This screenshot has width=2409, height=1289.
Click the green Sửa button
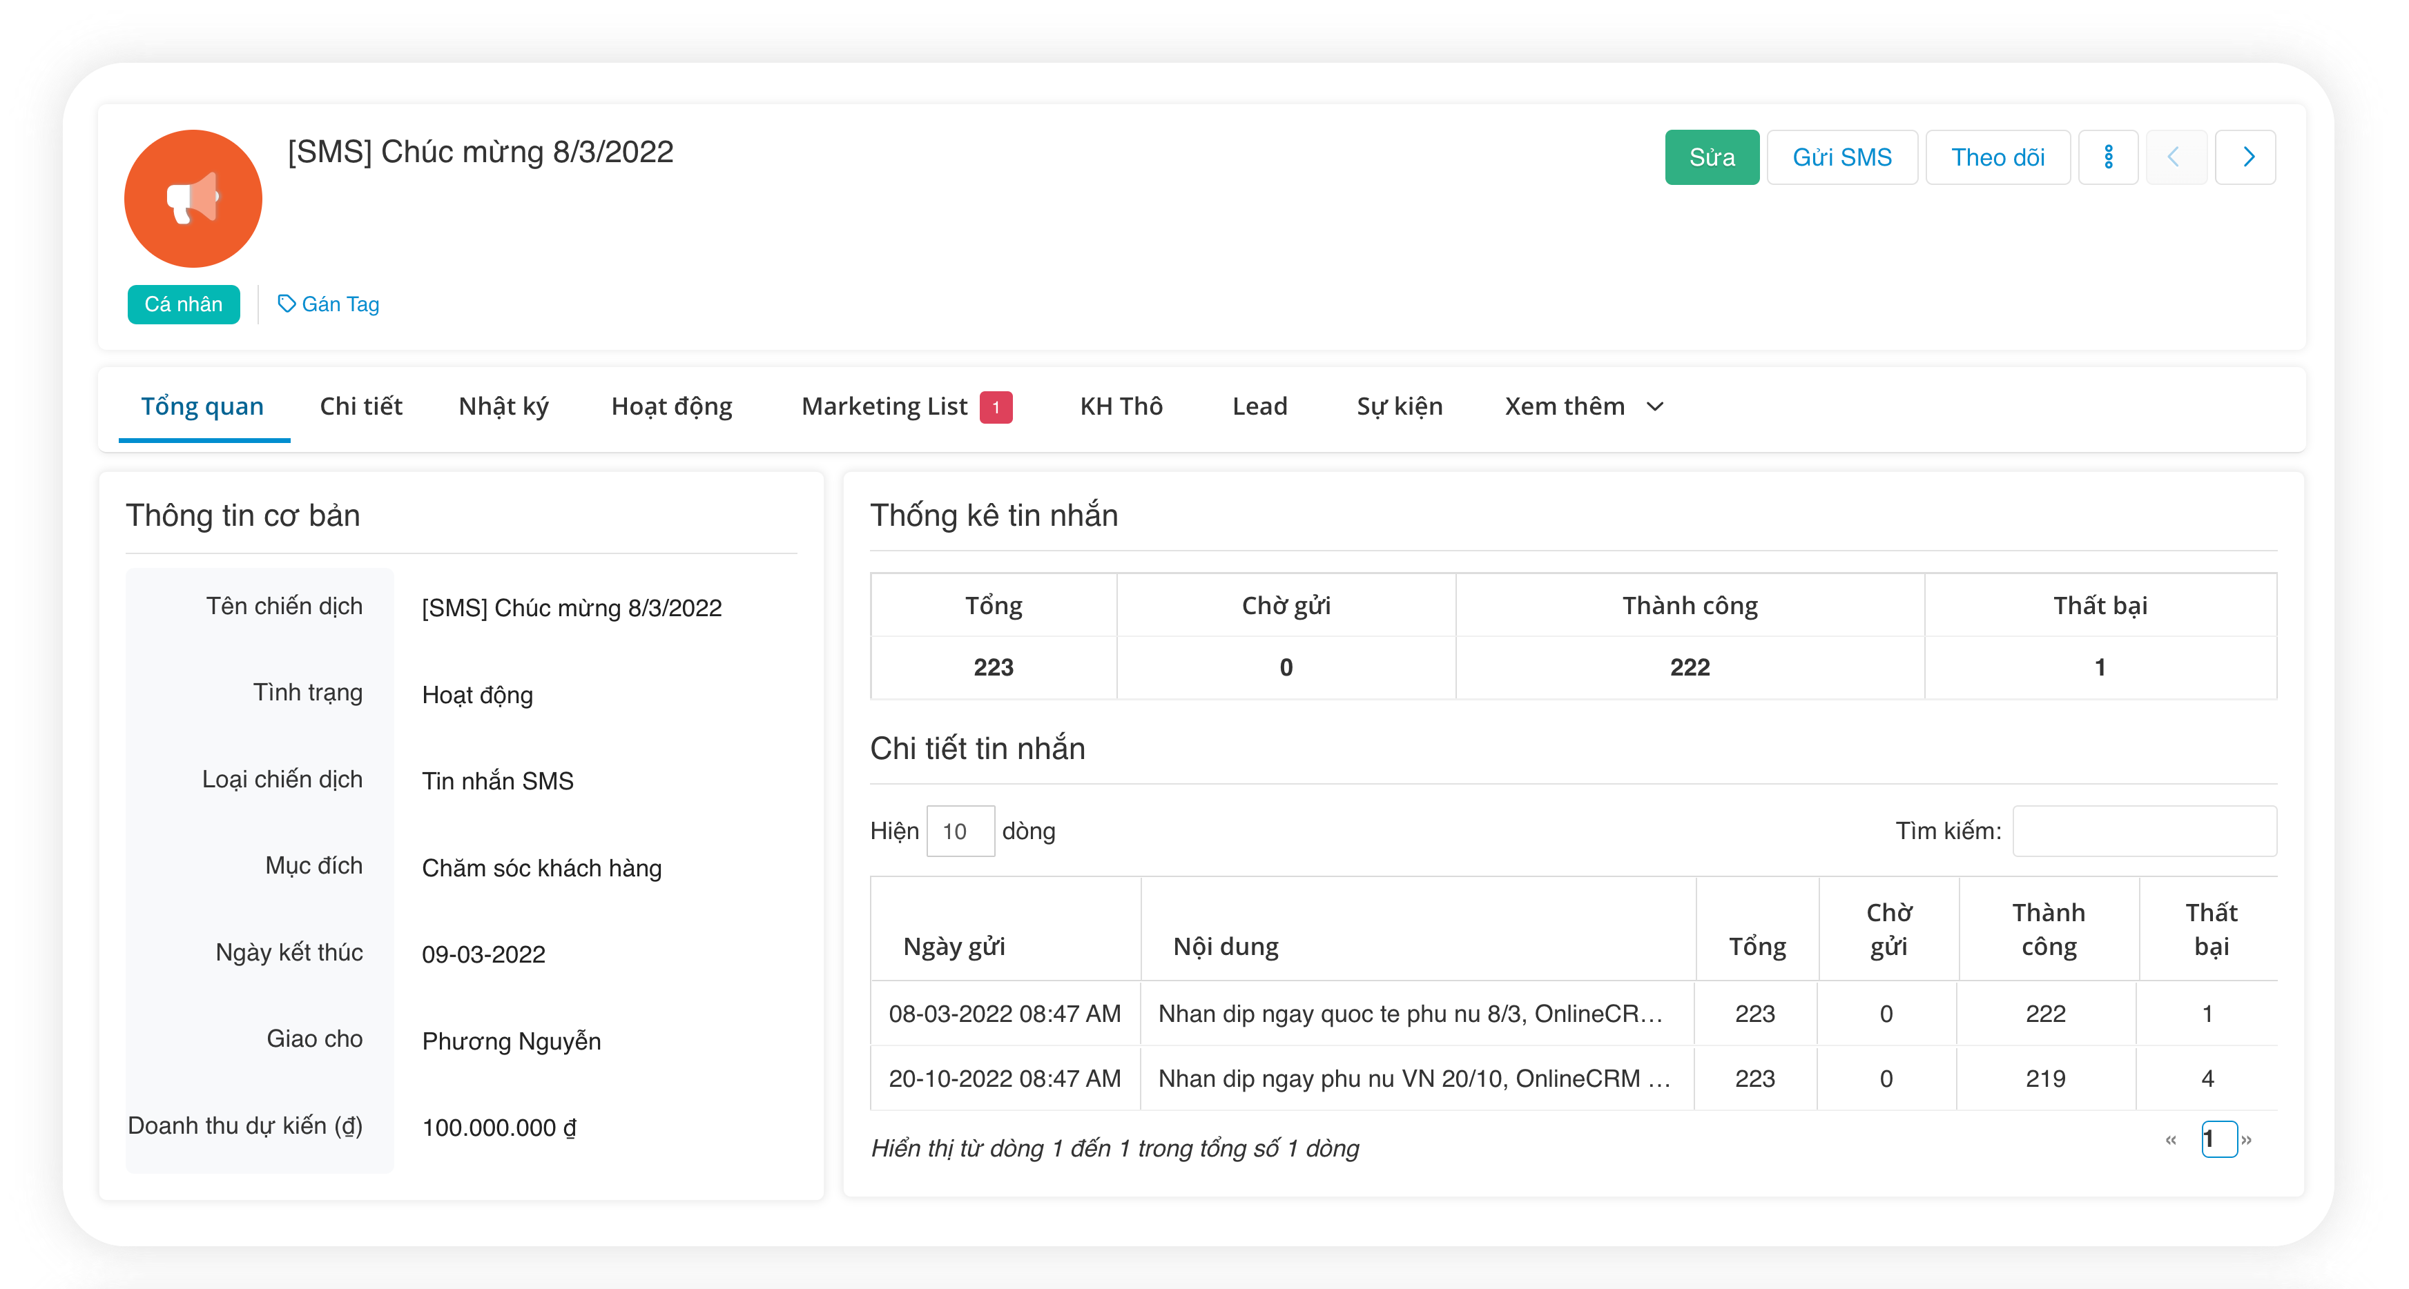1712,157
